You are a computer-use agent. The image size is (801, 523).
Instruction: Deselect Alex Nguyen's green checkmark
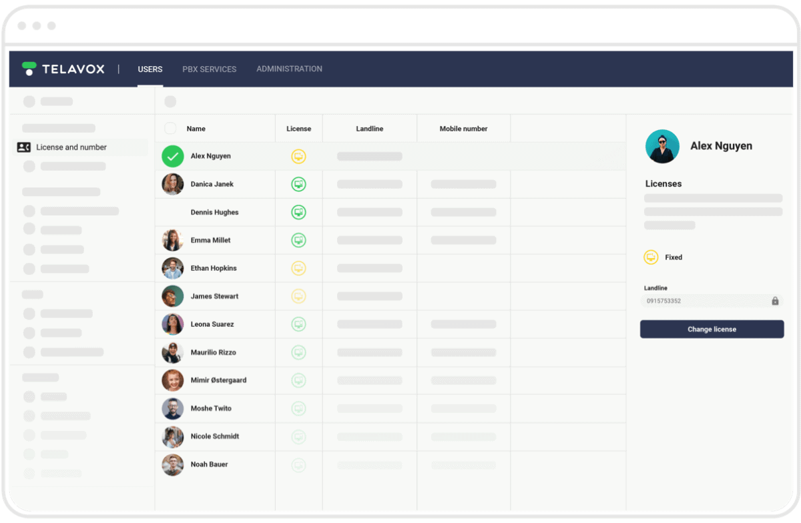(x=173, y=156)
